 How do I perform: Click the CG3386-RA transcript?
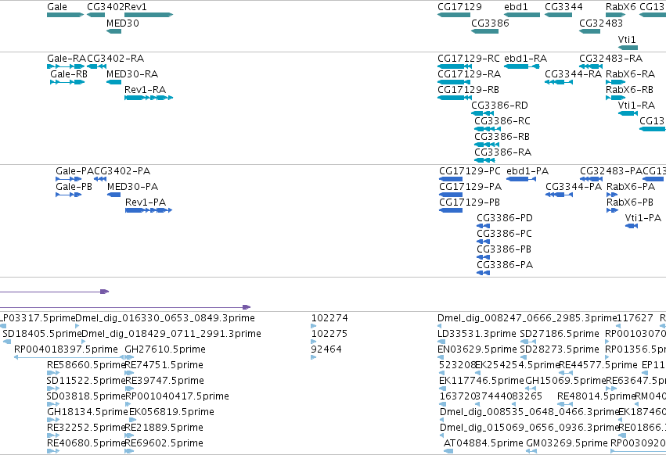(484, 160)
